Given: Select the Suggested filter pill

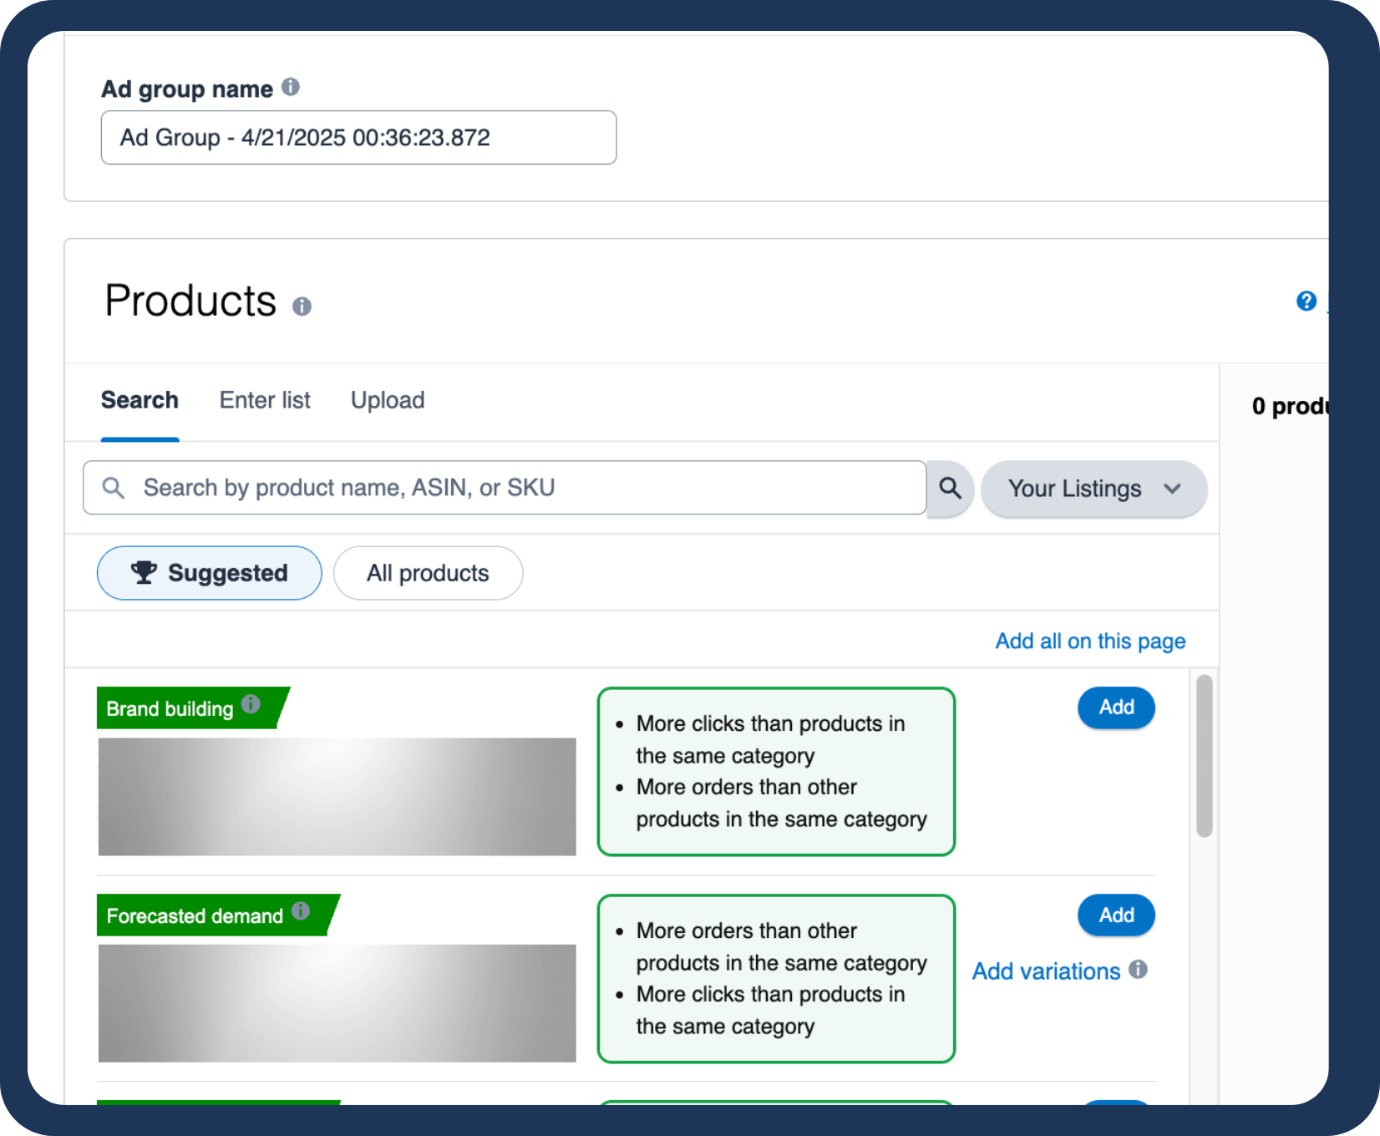Looking at the screenshot, I should 210,573.
